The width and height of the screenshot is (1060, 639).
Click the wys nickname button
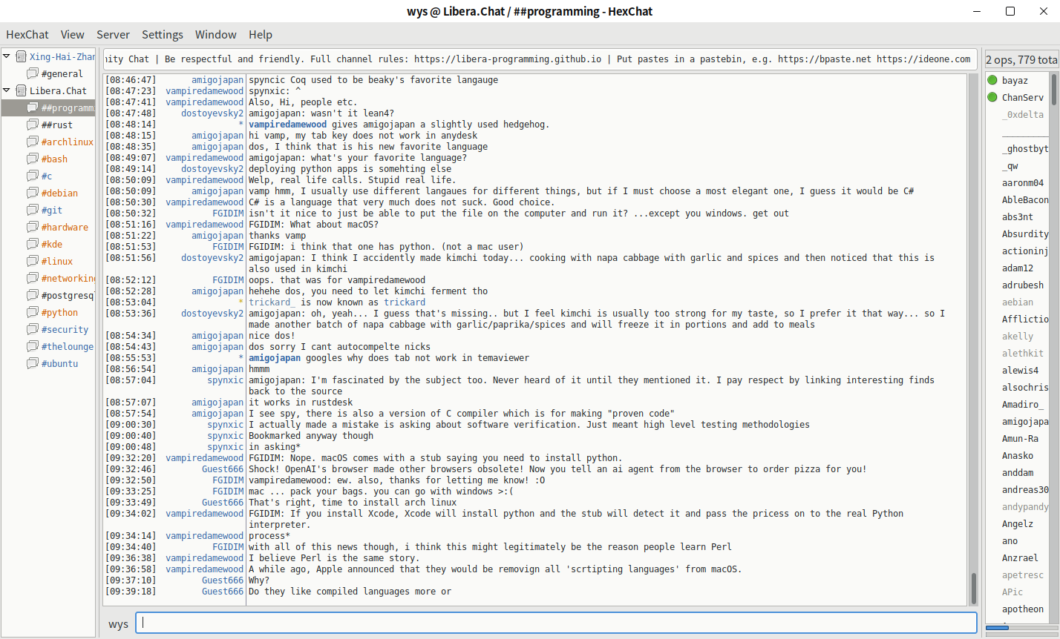coord(118,624)
